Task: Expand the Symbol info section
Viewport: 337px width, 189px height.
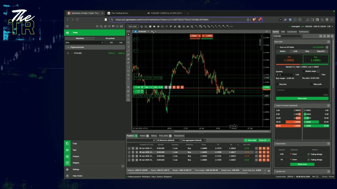Action: pos(328,172)
